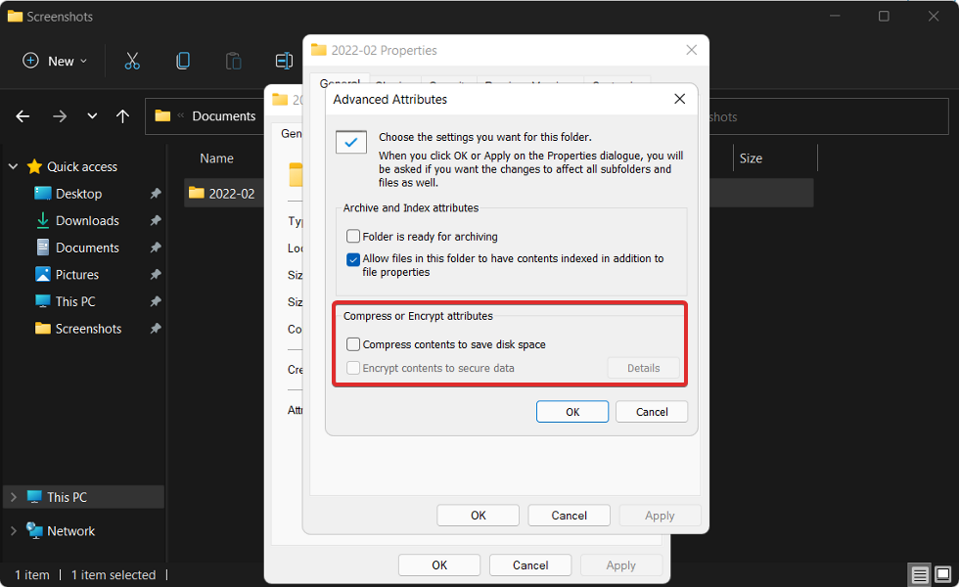Viewport: 959px width, 587px height.
Task: Go forward with the right arrow
Action: coord(60,116)
